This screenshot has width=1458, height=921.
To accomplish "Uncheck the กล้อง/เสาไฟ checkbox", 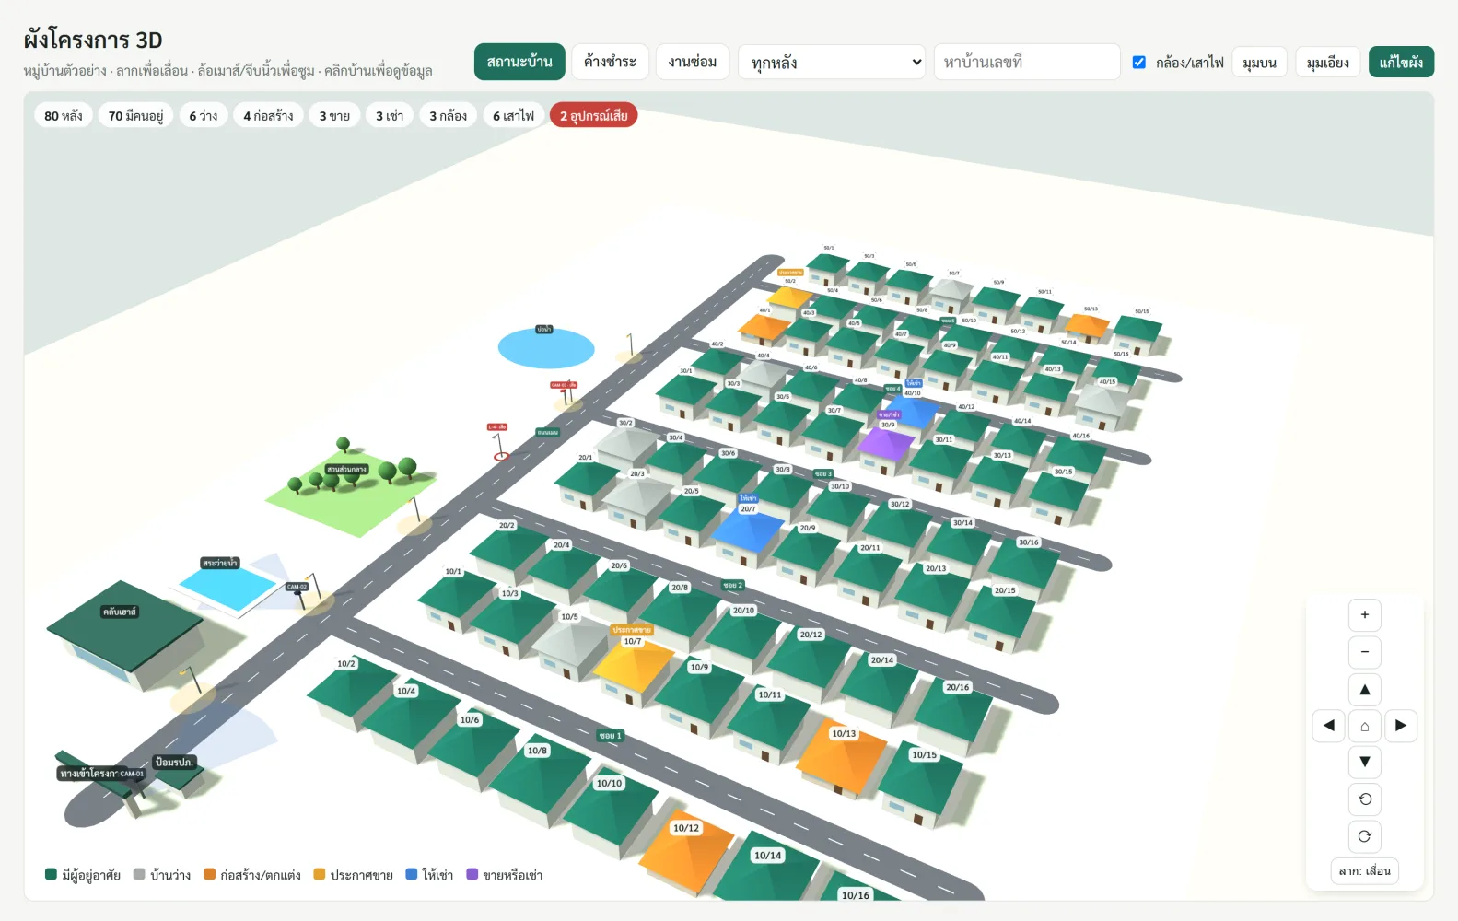I will tap(1139, 63).
